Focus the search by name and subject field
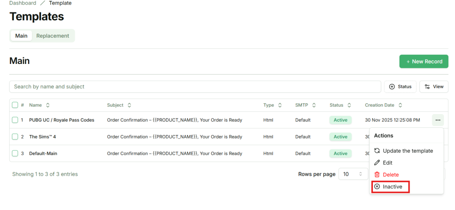Image resolution: width=455 pixels, height=210 pixels. (x=195, y=87)
